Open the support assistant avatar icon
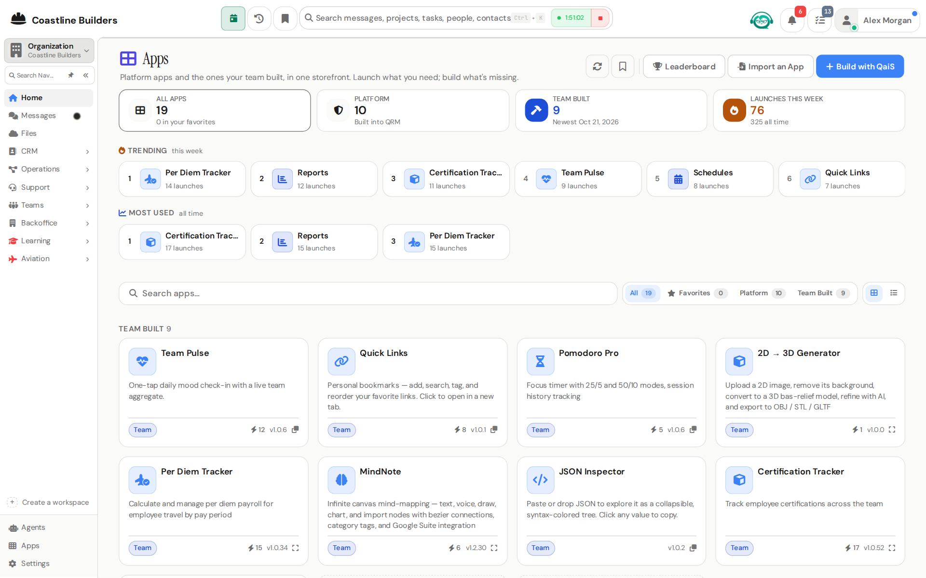The height and width of the screenshot is (578, 926). (x=762, y=20)
